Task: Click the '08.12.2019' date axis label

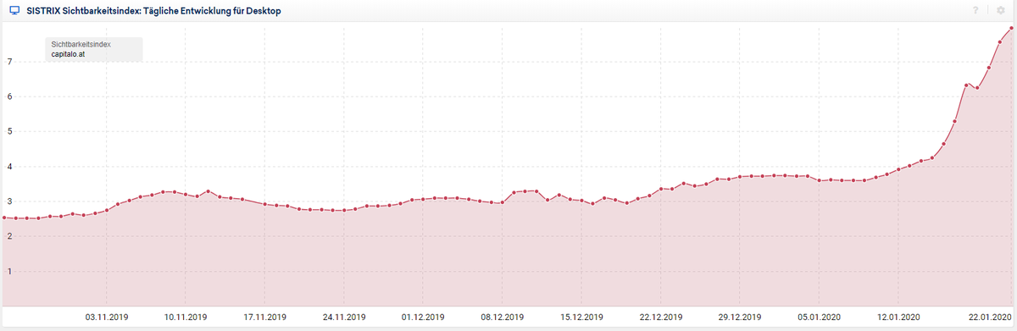Action: pyautogui.click(x=503, y=317)
